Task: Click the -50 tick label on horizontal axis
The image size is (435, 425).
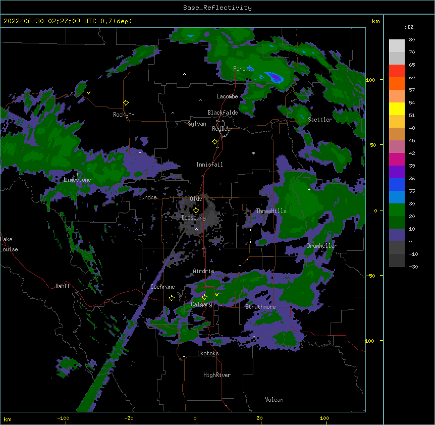Action: (x=129, y=418)
